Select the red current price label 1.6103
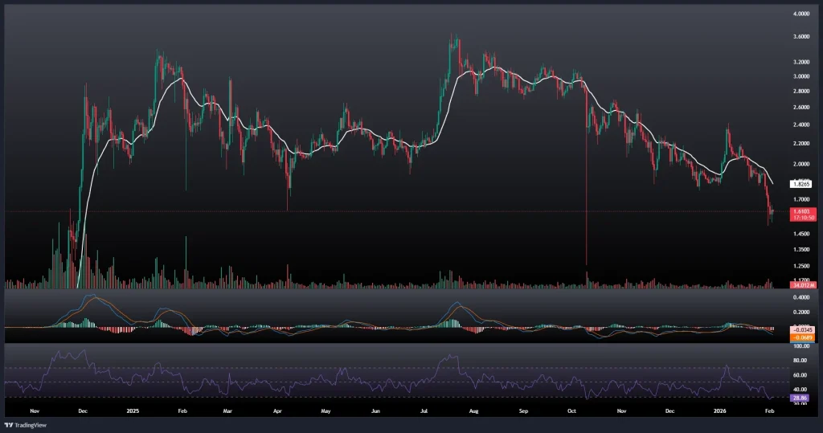This screenshot has width=823, height=433. coord(802,210)
